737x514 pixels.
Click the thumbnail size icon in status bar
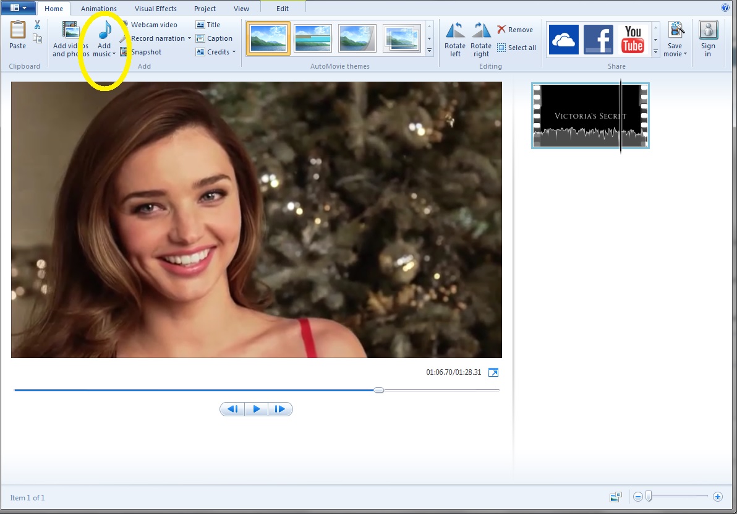click(616, 497)
